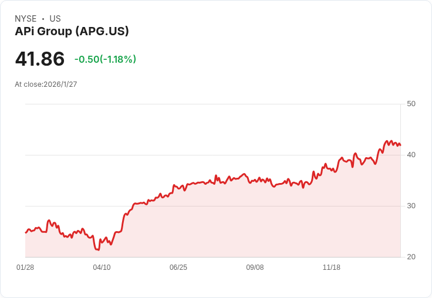The height and width of the screenshot is (298, 432).
Task: Select the 30 price axis label
Action: (x=411, y=206)
